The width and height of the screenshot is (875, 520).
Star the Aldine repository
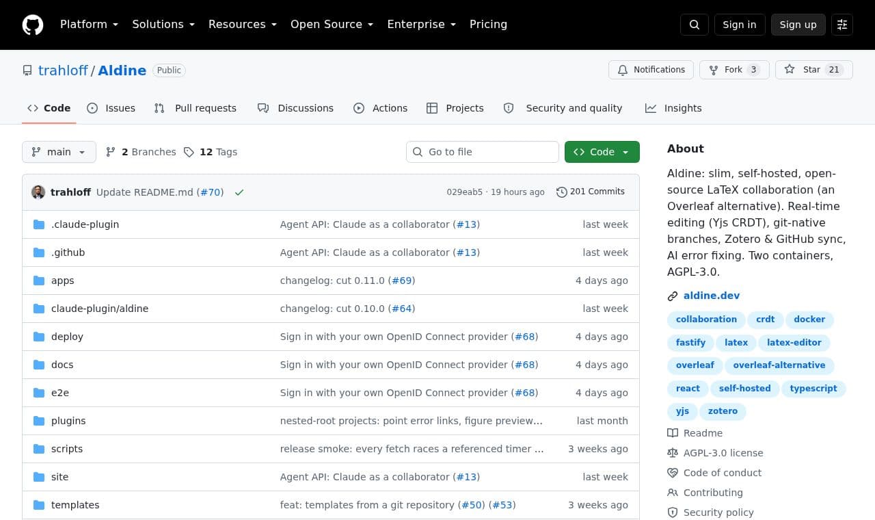point(814,70)
